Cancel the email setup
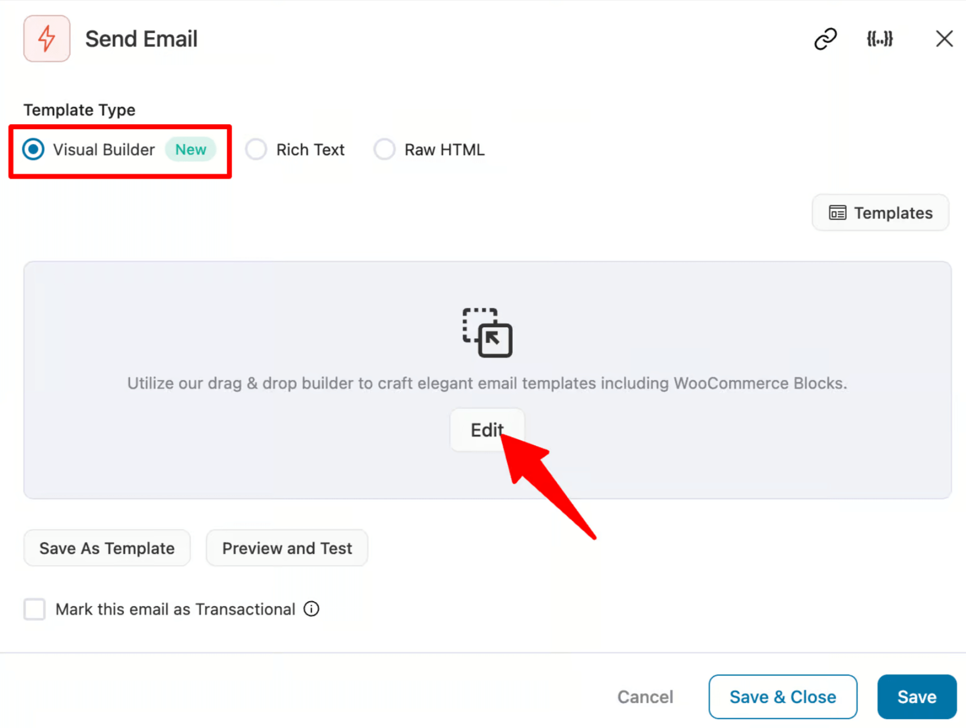Image resolution: width=966 pixels, height=728 pixels. pos(645,696)
